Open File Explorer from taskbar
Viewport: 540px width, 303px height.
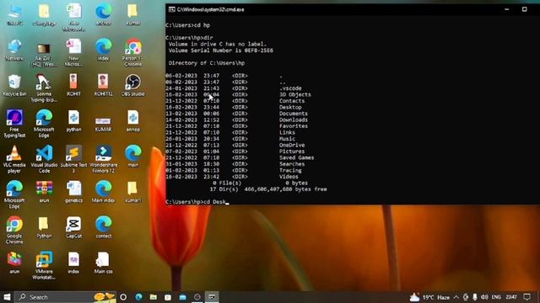[154, 297]
